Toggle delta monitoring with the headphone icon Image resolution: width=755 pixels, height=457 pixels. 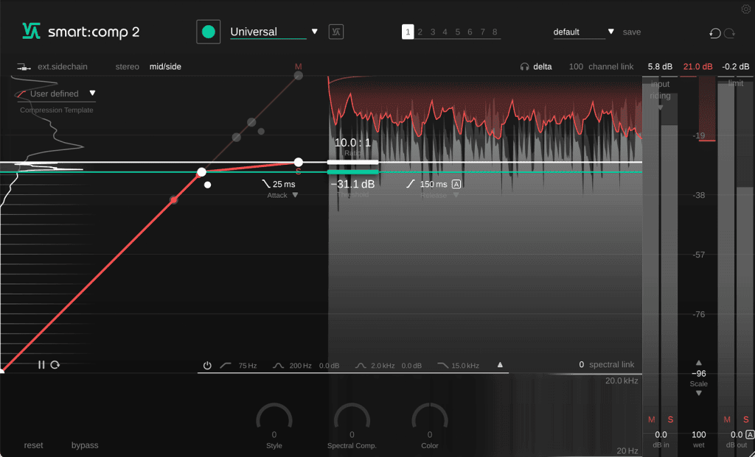pyautogui.click(x=525, y=66)
